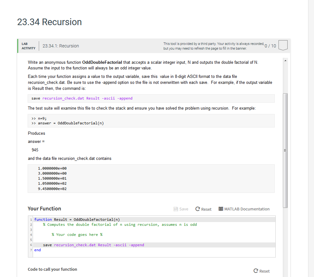The image size is (314, 277).
Task: Click the recursion_check.dat example command box
Action: [151, 98]
